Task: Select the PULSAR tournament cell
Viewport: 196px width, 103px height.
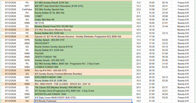Action: [x=83, y=54]
